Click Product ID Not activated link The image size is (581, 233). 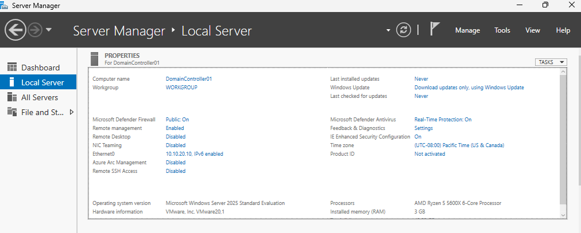click(x=430, y=153)
